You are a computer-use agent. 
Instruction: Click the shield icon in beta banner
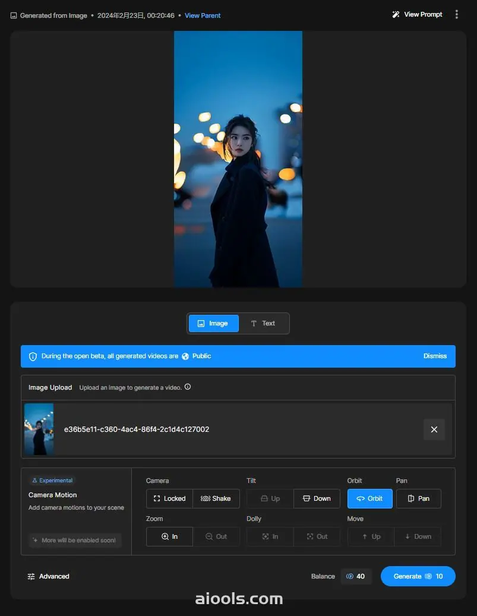tap(33, 356)
